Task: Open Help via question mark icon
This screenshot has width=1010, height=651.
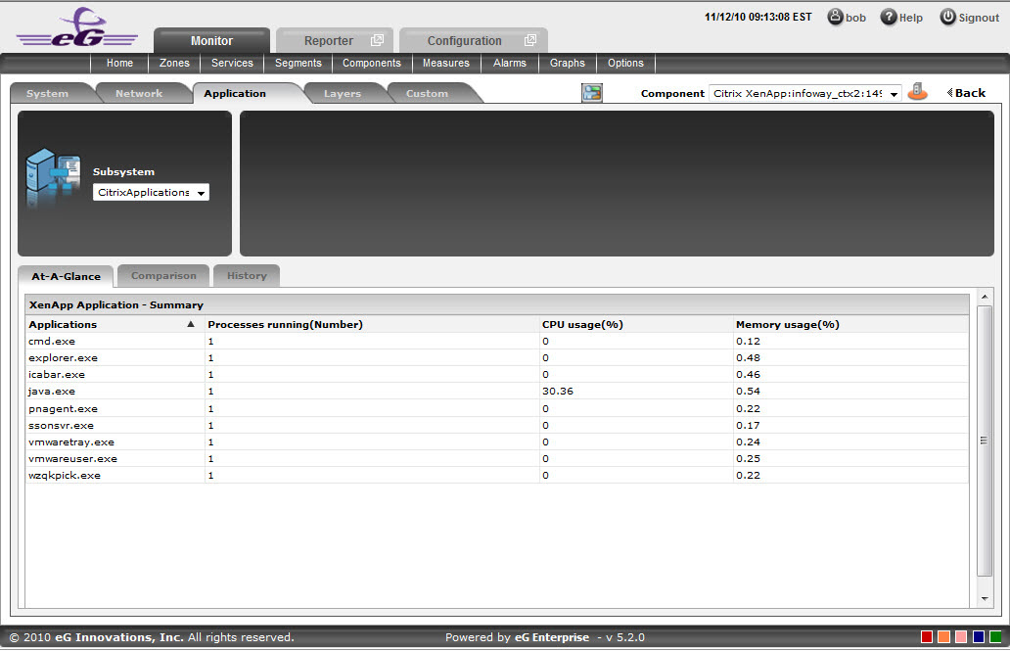Action: coord(889,17)
